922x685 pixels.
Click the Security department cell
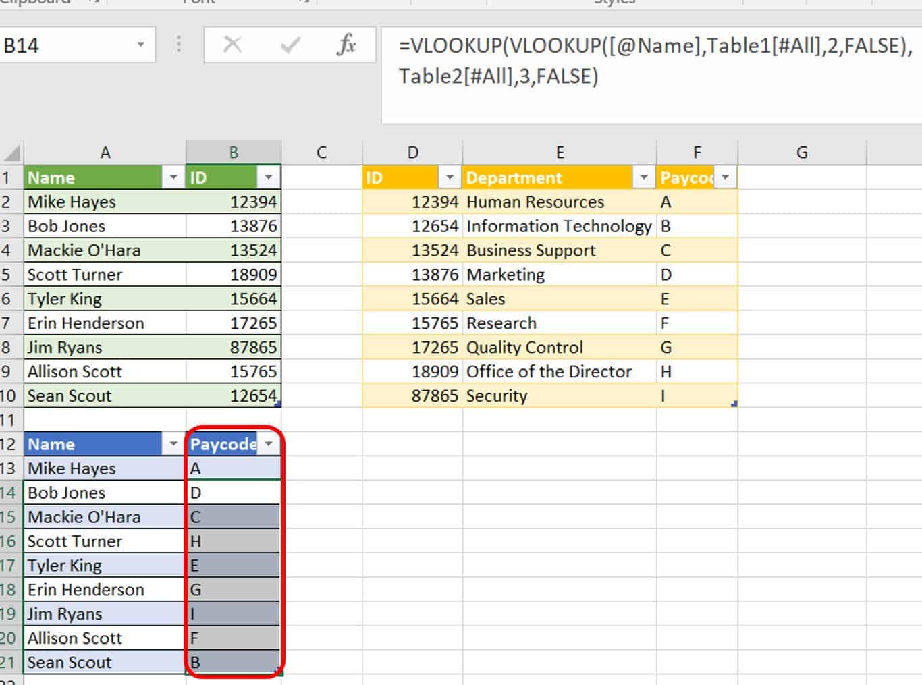[560, 396]
